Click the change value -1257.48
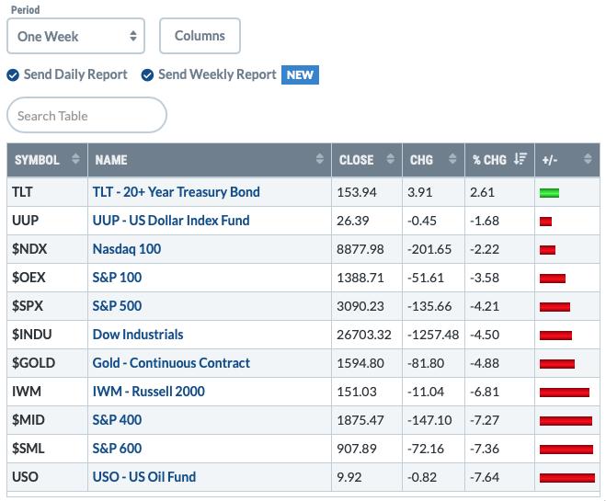Screen dimensions: 606x501 [x=433, y=336]
